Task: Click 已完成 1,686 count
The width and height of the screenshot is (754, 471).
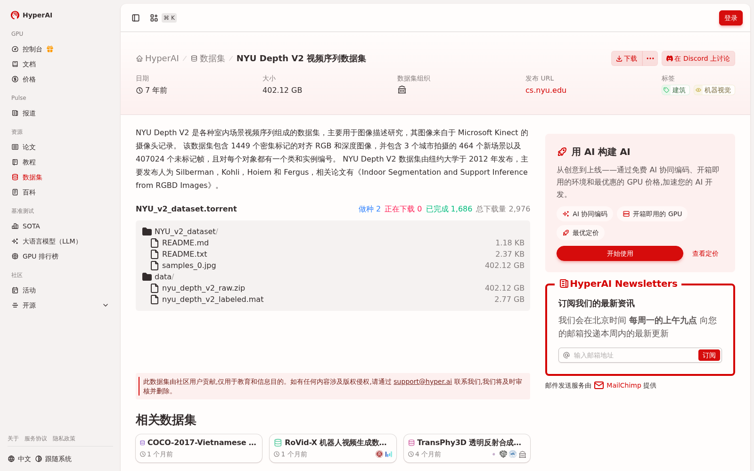Action: tap(449, 209)
